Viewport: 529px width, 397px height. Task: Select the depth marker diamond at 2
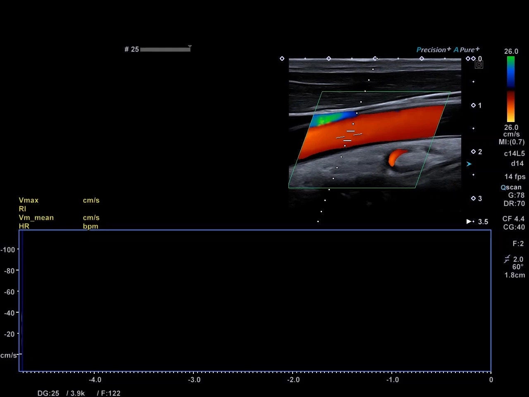tap(473, 152)
